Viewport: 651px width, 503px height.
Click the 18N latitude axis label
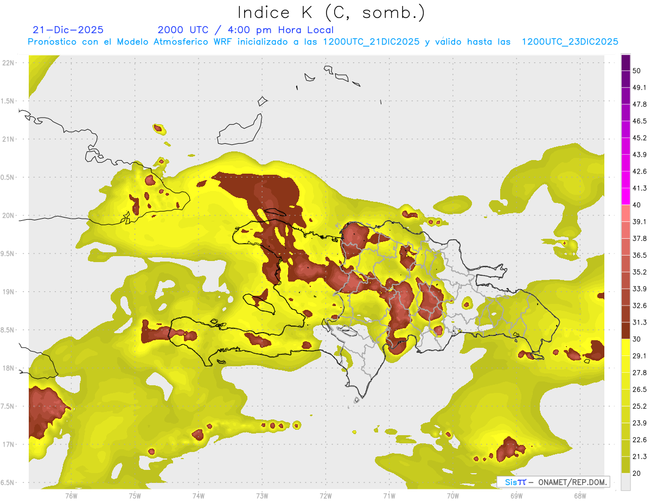[x=8, y=368]
